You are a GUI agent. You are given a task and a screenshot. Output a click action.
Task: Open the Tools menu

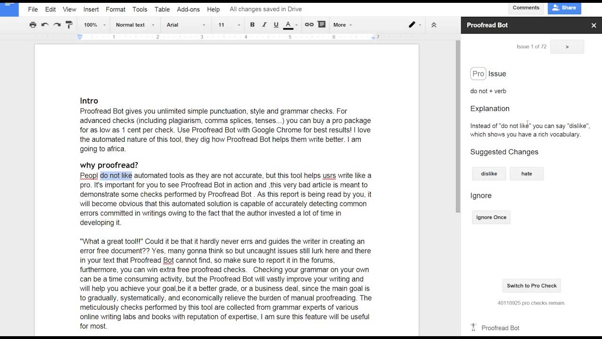(140, 9)
